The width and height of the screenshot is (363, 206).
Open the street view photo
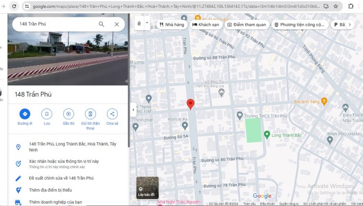pyautogui.click(x=68, y=58)
